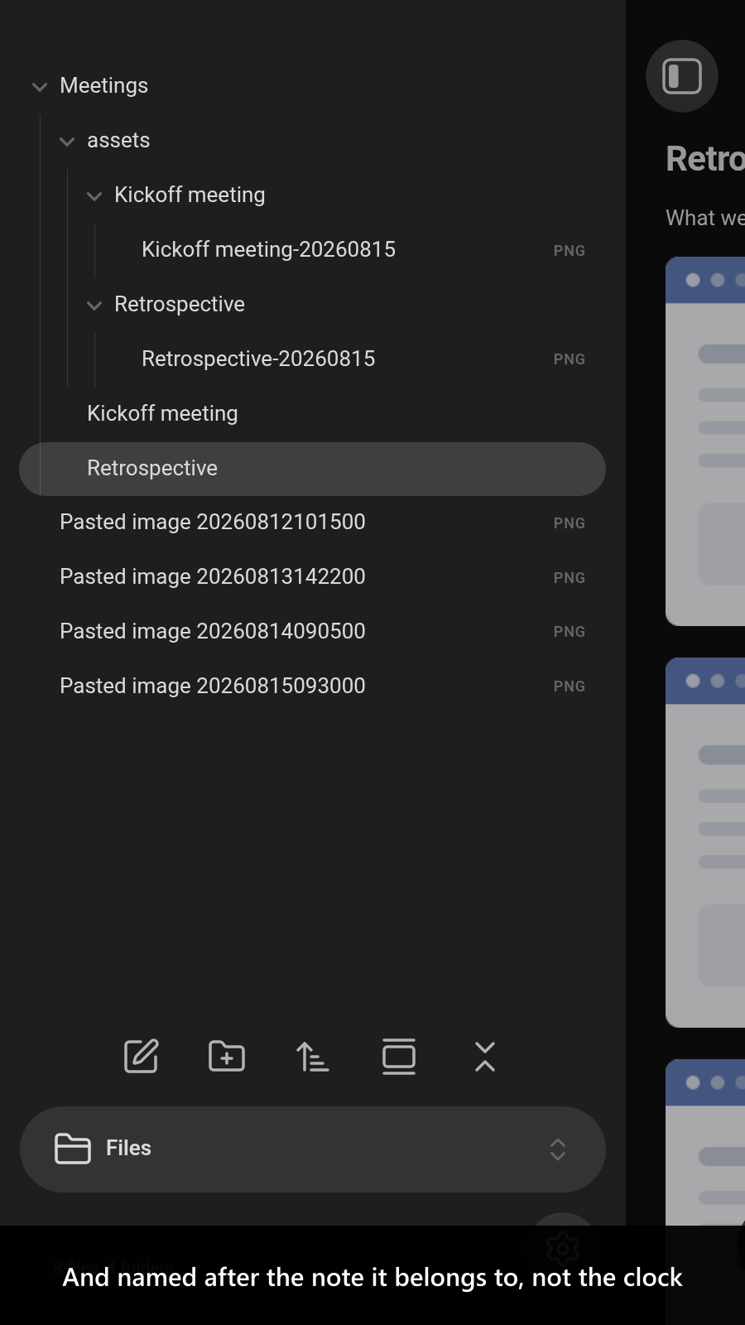The width and height of the screenshot is (745, 1325).
Task: Collapse the assets folder chevron
Action: (x=67, y=141)
